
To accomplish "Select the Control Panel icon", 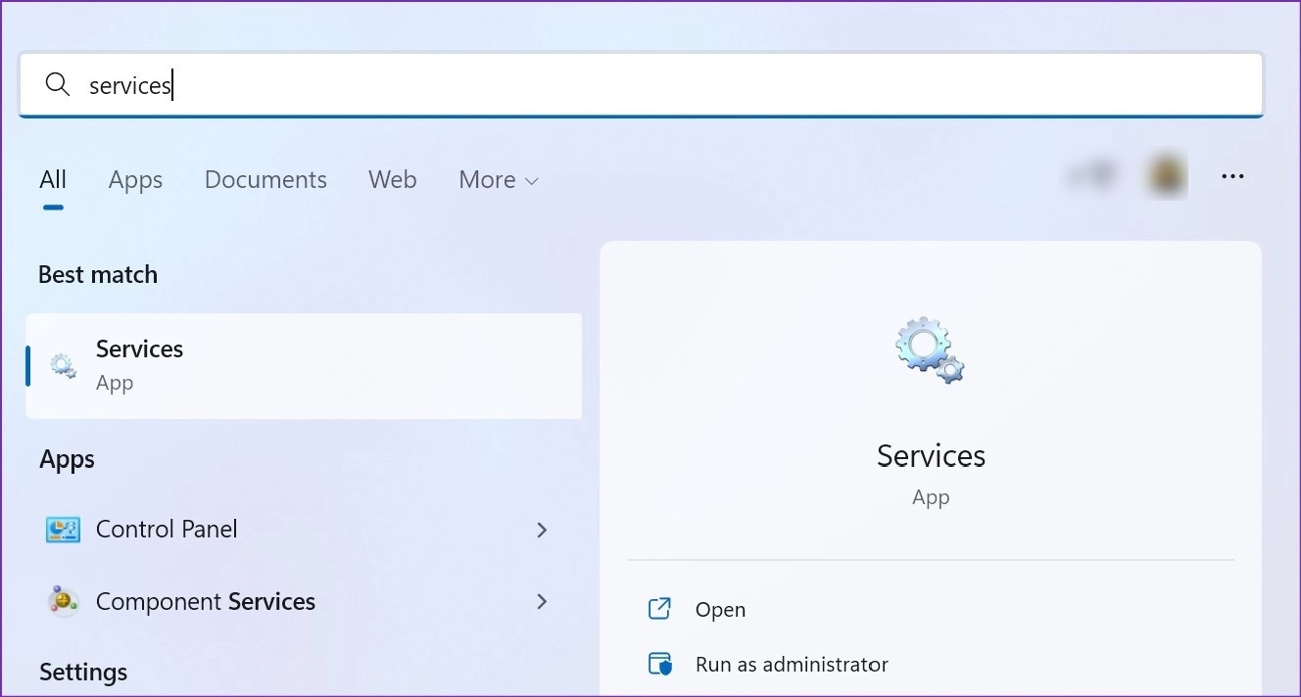I will pyautogui.click(x=63, y=529).
